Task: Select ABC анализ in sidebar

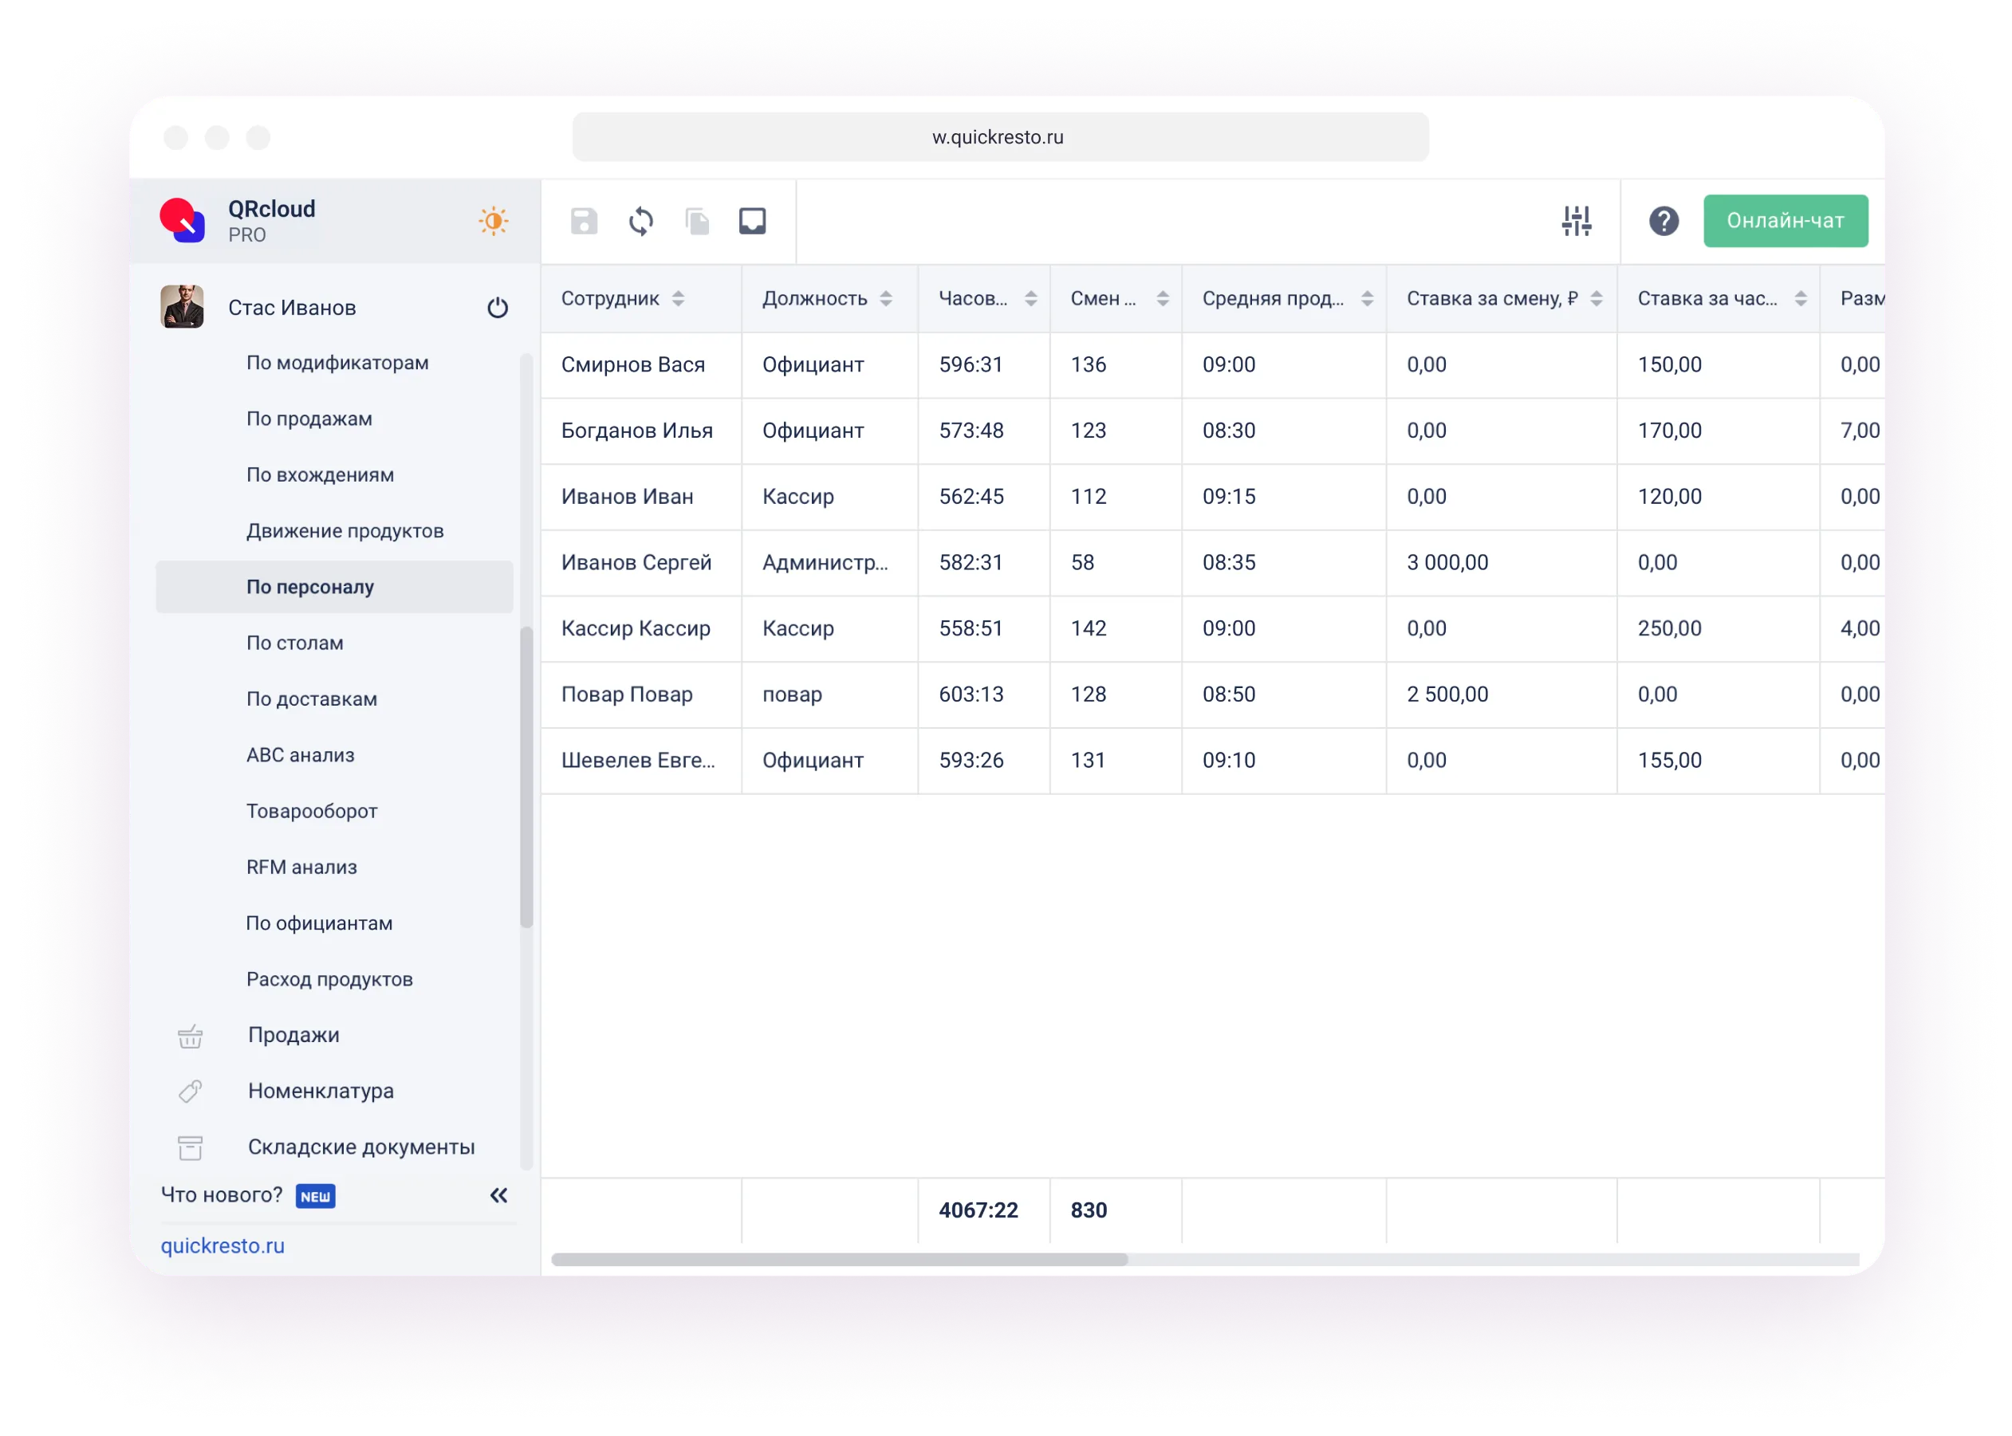Action: click(x=300, y=755)
